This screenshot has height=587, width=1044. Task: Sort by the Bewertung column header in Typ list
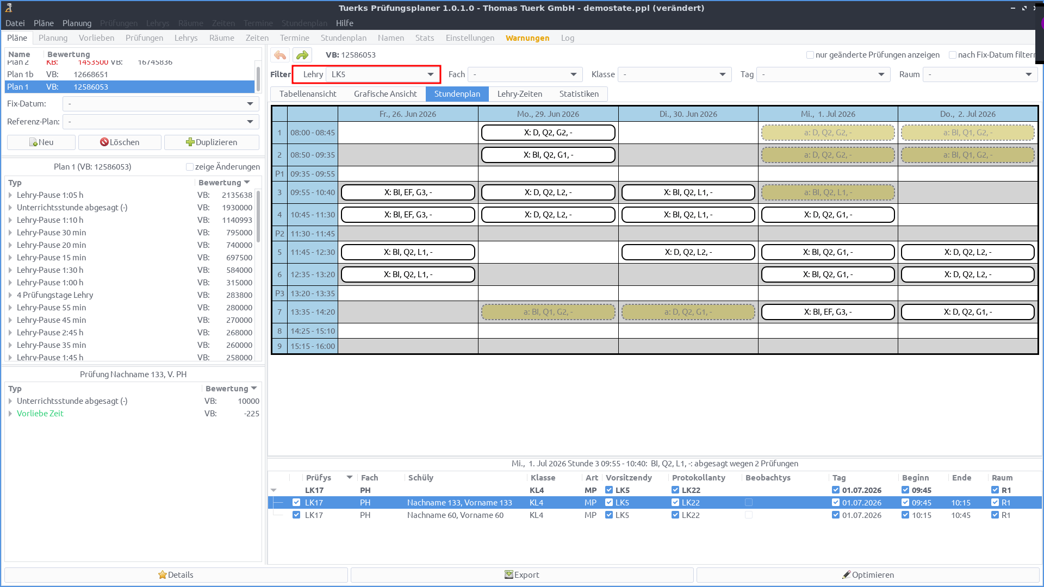click(223, 183)
